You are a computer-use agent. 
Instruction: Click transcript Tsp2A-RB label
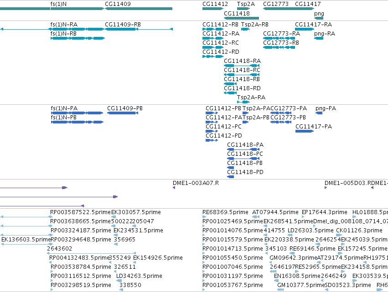255,25
